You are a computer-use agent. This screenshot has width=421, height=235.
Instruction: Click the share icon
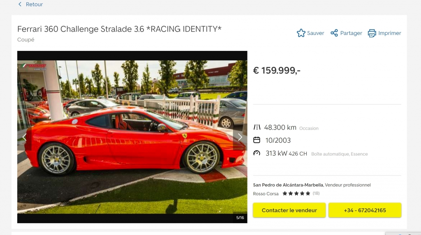[334, 33]
